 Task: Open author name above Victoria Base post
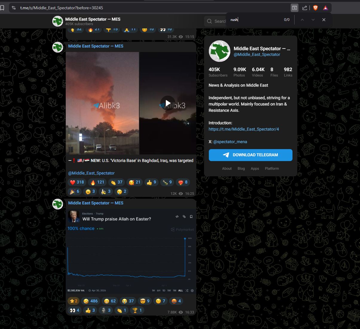(96, 46)
